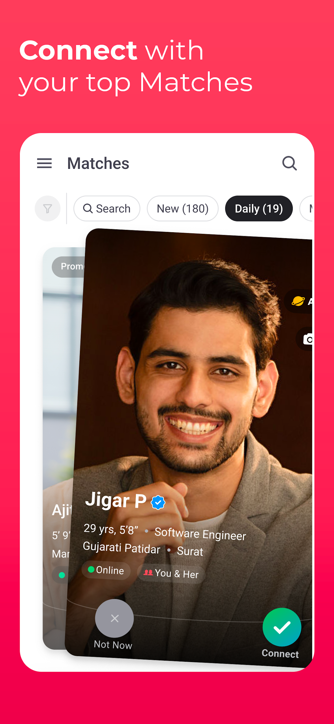Viewport: 334px width, 724px height.
Task: Tap the Software Engineer profession text
Action: pos(200,534)
